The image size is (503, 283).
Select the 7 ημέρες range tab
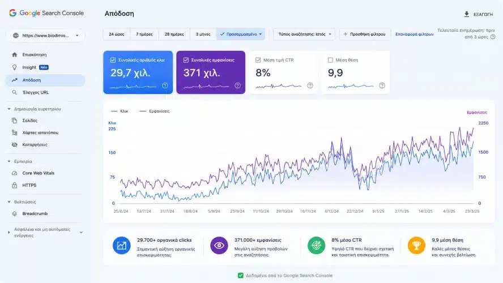tap(144, 34)
